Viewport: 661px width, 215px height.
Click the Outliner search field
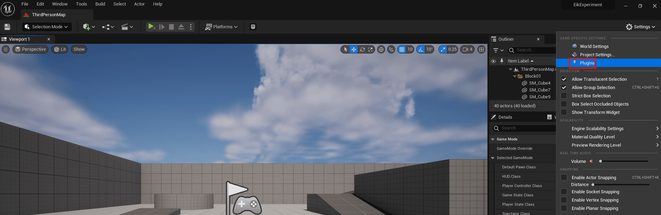pos(532,50)
